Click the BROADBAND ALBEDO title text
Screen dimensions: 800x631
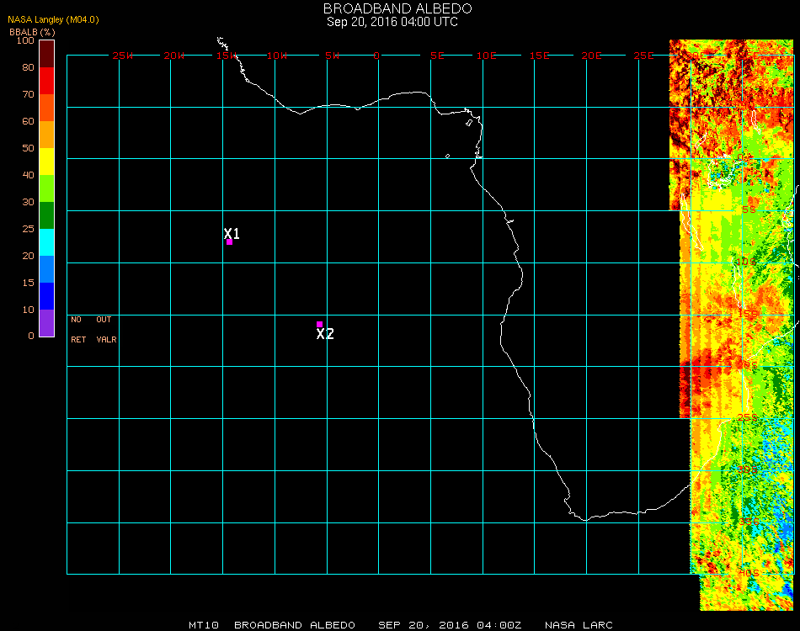(397, 8)
